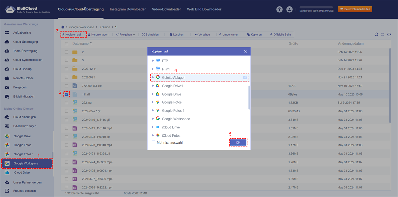Click Li Simon in breadcrumb
Viewport: 398px width, 197px height.
tap(104, 27)
